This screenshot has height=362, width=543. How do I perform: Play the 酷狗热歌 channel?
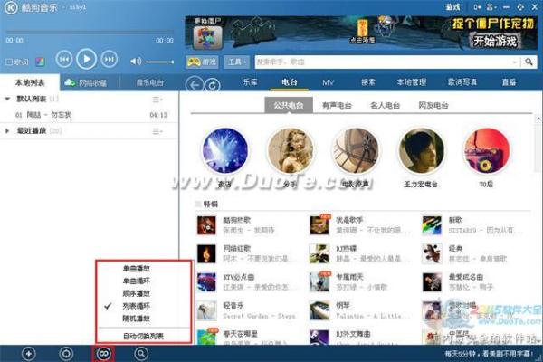(x=206, y=225)
